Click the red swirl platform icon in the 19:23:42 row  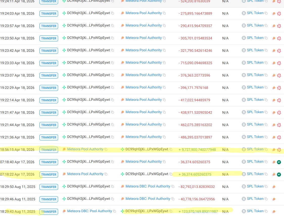279,51
